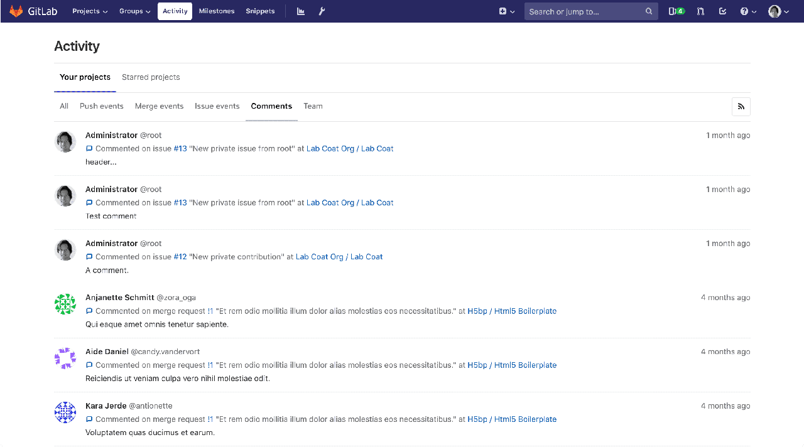Open the Help question mark dropdown
This screenshot has height=447, width=804.
pyautogui.click(x=747, y=11)
